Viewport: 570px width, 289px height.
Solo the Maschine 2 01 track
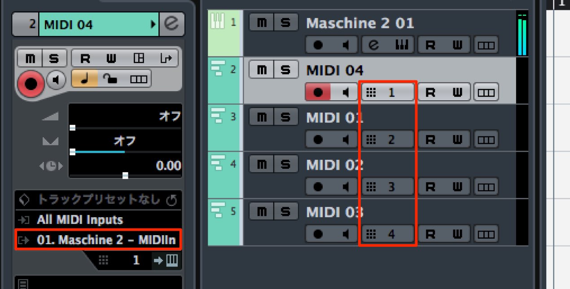pyautogui.click(x=285, y=23)
